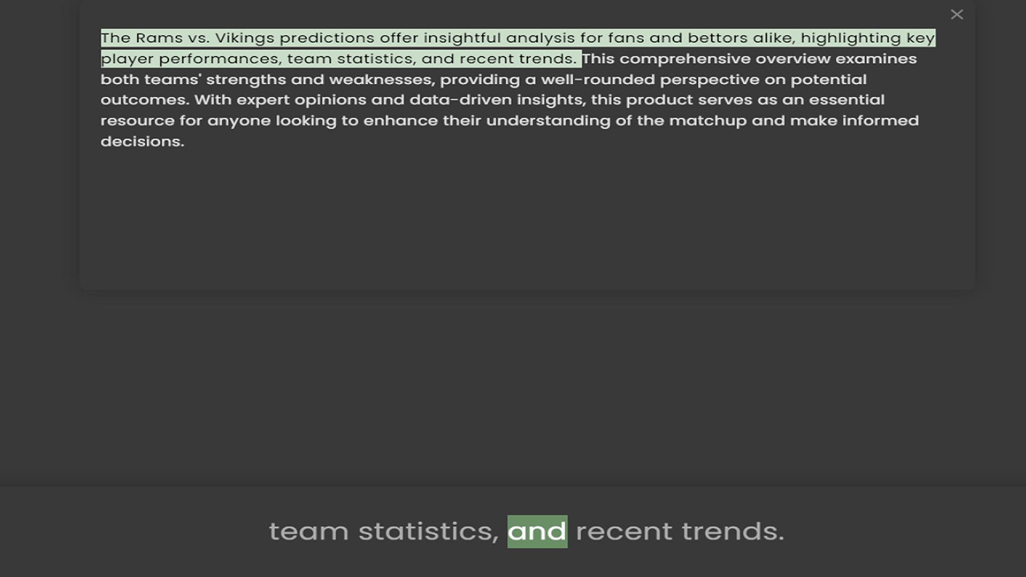Click the word "data-driven" in the paragraph
This screenshot has width=1026, height=577.
pyautogui.click(x=461, y=100)
